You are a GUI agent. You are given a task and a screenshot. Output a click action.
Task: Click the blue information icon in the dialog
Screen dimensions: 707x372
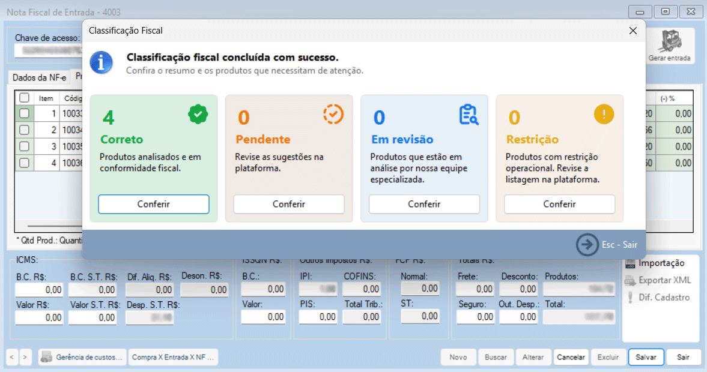point(101,62)
